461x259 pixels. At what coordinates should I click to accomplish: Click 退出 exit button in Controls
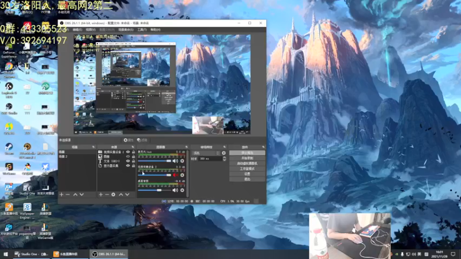coord(247,179)
